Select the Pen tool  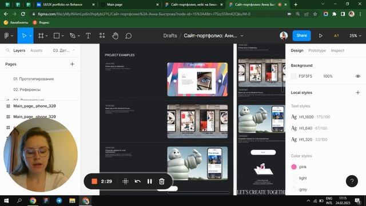click(73, 35)
